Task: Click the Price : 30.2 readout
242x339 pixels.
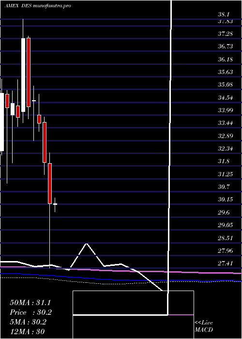Action: [30, 312]
